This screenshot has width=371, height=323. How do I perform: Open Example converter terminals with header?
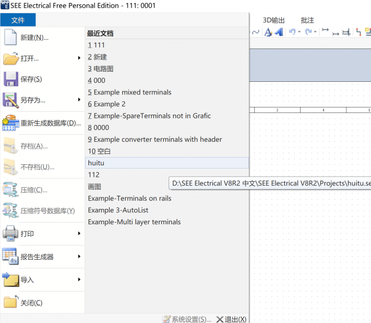167,139
